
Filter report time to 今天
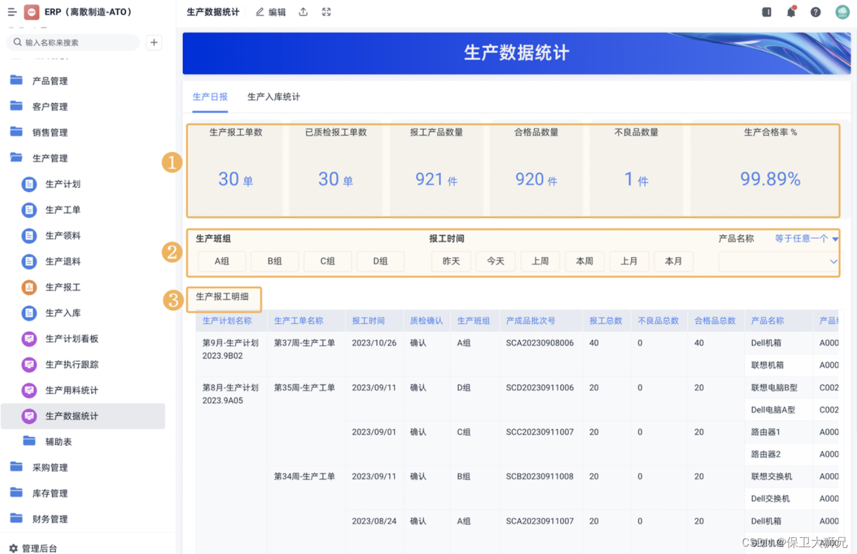[x=496, y=261]
